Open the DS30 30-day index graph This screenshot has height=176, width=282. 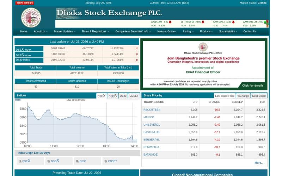click(87, 161)
